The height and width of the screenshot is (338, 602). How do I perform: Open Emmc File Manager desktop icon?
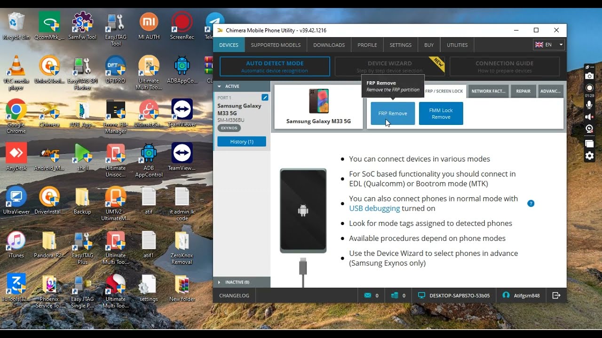[x=116, y=117]
